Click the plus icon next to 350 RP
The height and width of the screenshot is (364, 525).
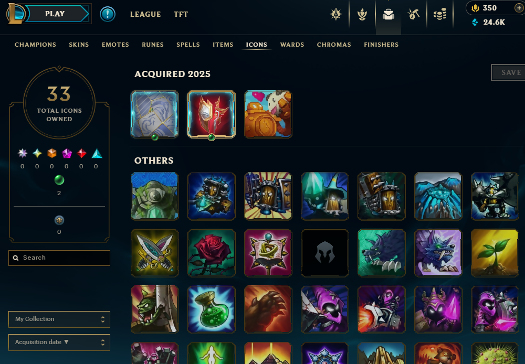519,8
